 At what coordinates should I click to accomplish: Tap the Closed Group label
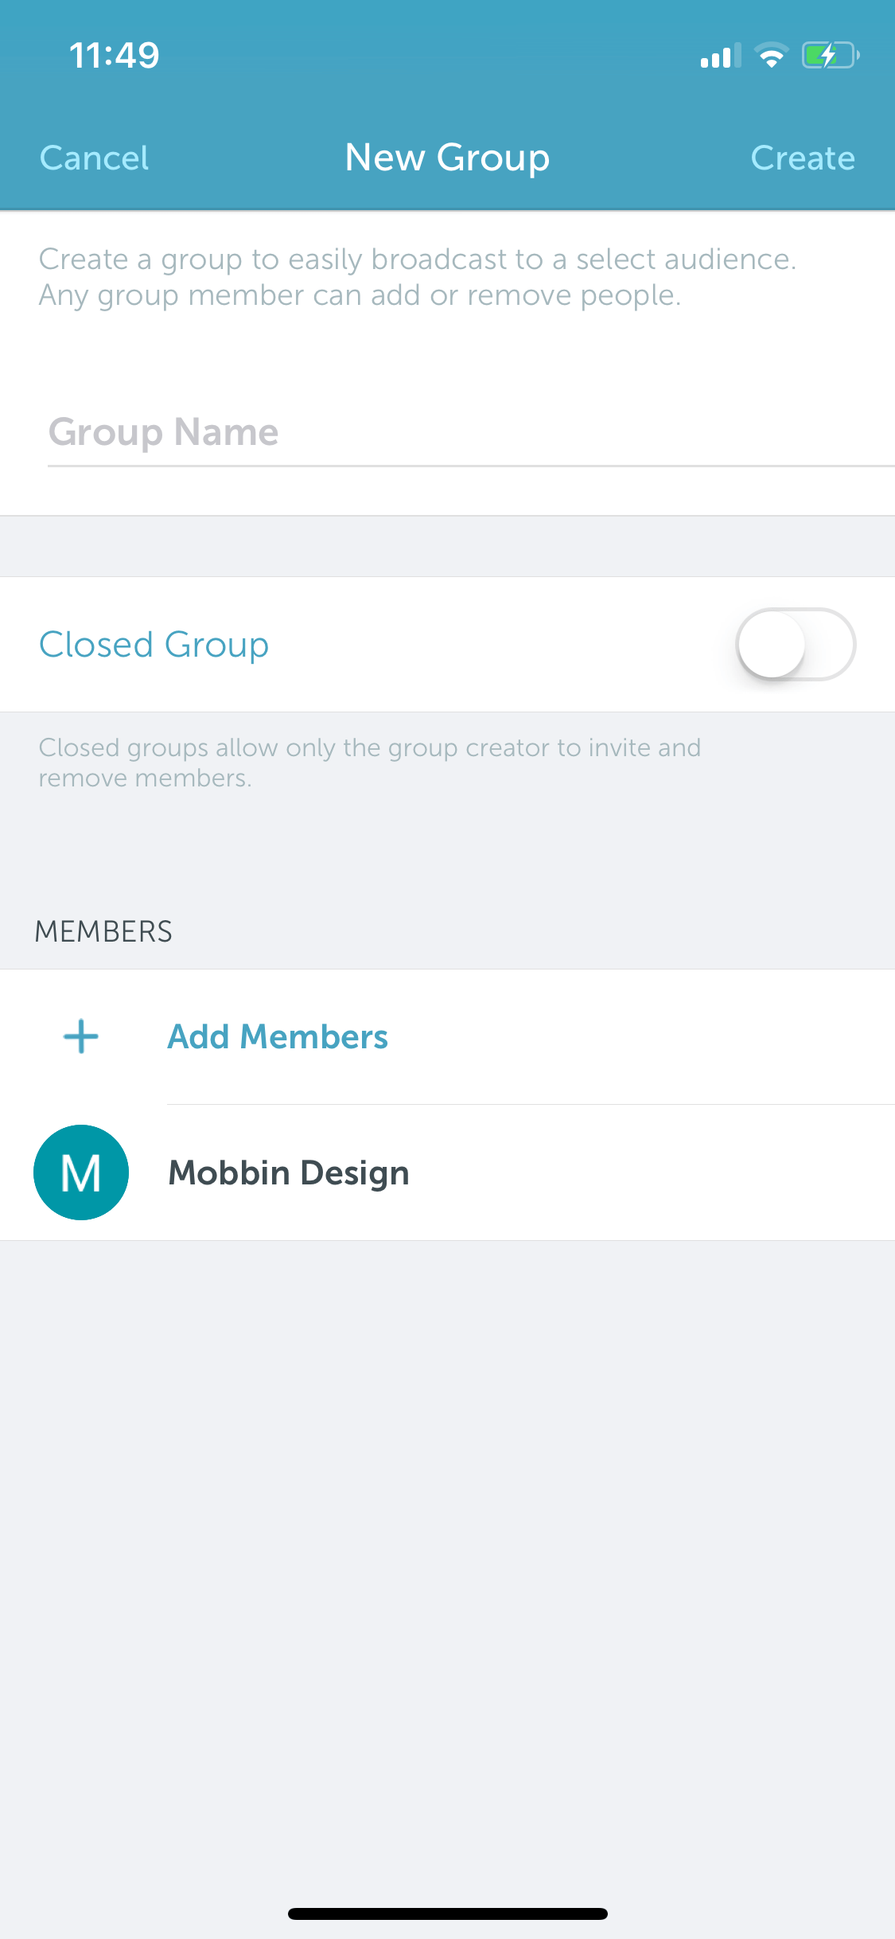[x=154, y=645]
